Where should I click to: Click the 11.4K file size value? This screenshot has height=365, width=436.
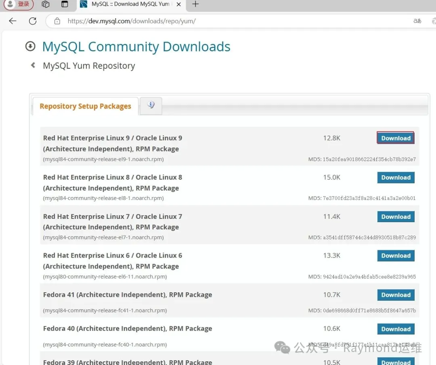[331, 216]
